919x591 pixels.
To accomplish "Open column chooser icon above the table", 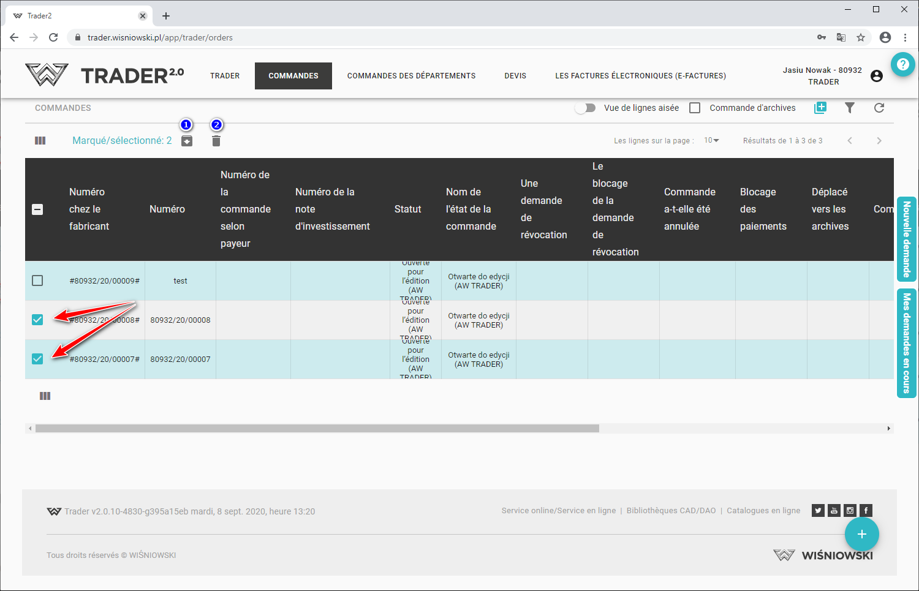I will click(x=40, y=141).
